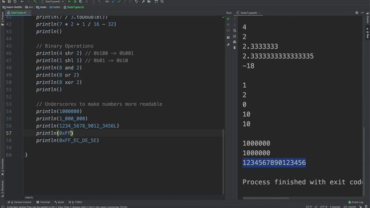Click the print icon in Run panel
The height and width of the screenshot is (208, 370).
point(235,42)
